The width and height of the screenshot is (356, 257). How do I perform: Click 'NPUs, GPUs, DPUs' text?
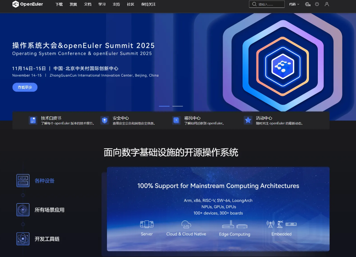coord(219,207)
